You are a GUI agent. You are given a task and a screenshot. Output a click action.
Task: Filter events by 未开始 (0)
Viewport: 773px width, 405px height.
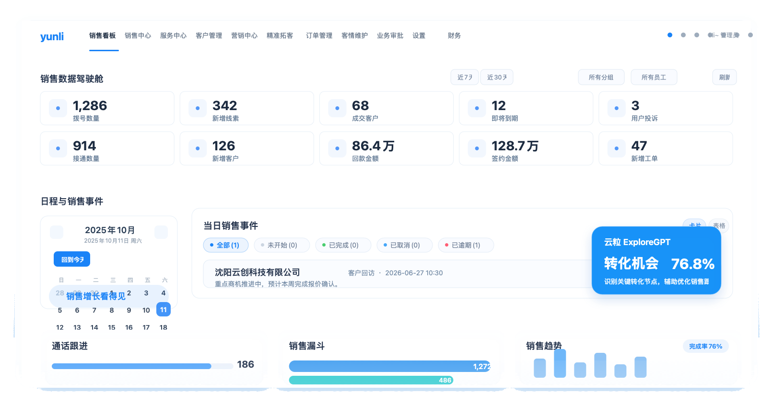282,245
